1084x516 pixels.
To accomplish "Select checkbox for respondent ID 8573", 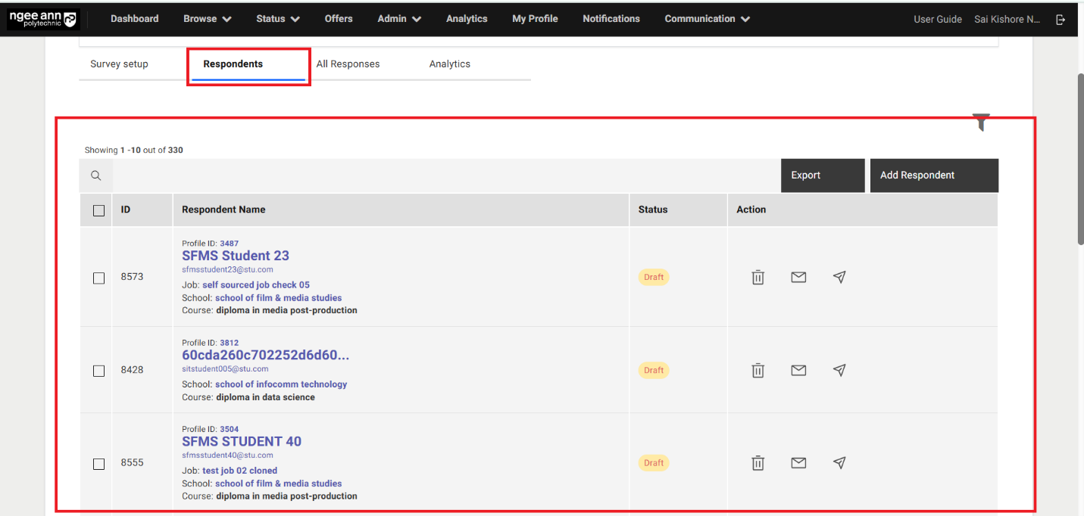I will (98, 278).
